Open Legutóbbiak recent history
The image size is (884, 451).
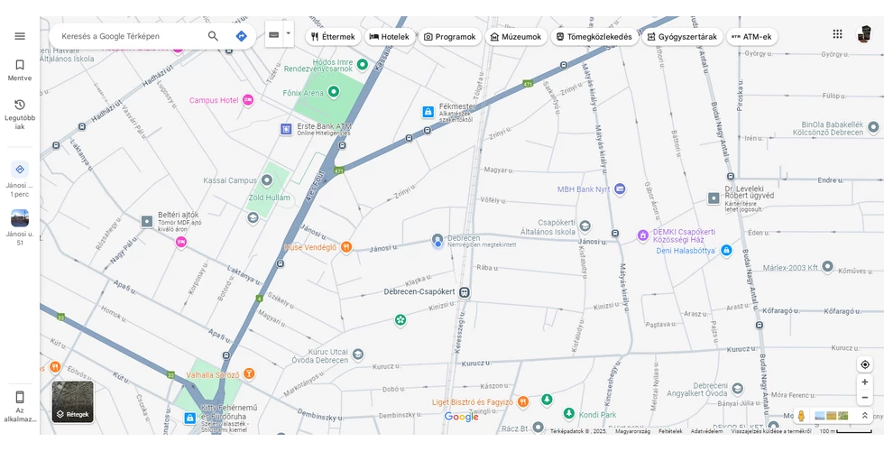tap(20, 115)
